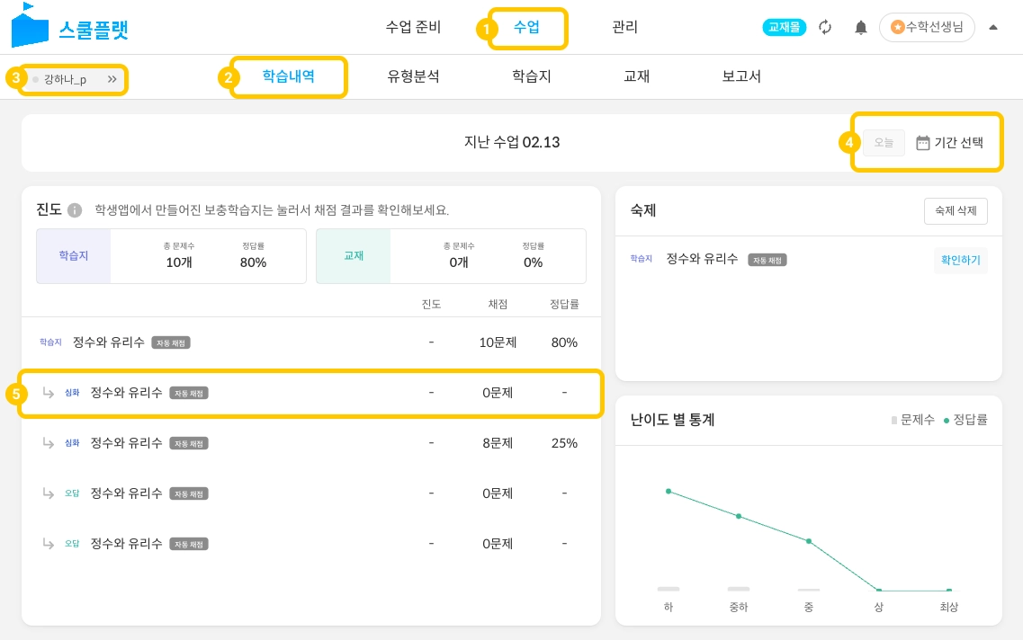Click the refresh sync icon
This screenshot has height=640, width=1023.
coord(825,27)
